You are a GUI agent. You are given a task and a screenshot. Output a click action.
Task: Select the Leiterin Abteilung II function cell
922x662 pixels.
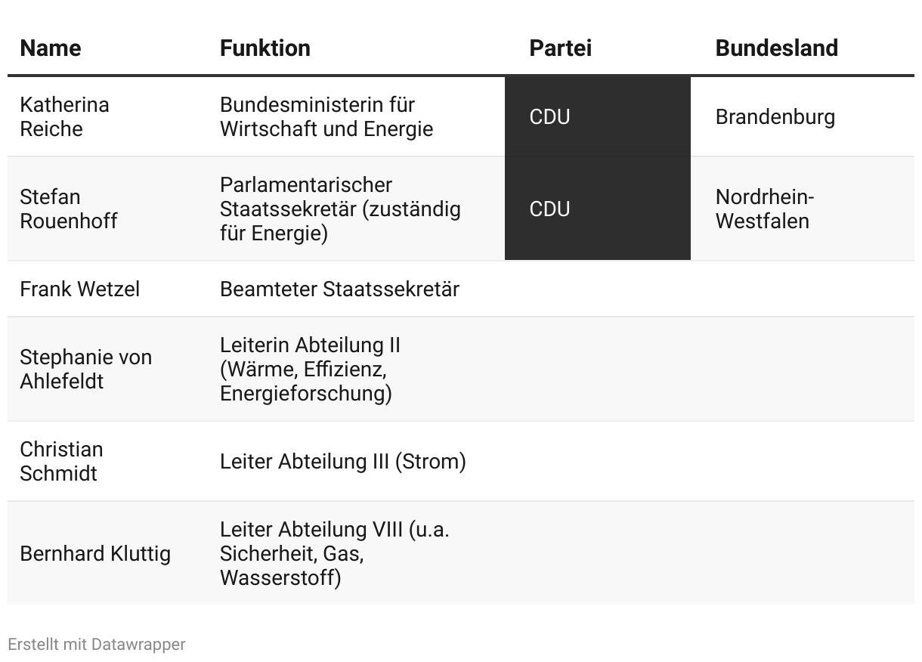point(356,369)
